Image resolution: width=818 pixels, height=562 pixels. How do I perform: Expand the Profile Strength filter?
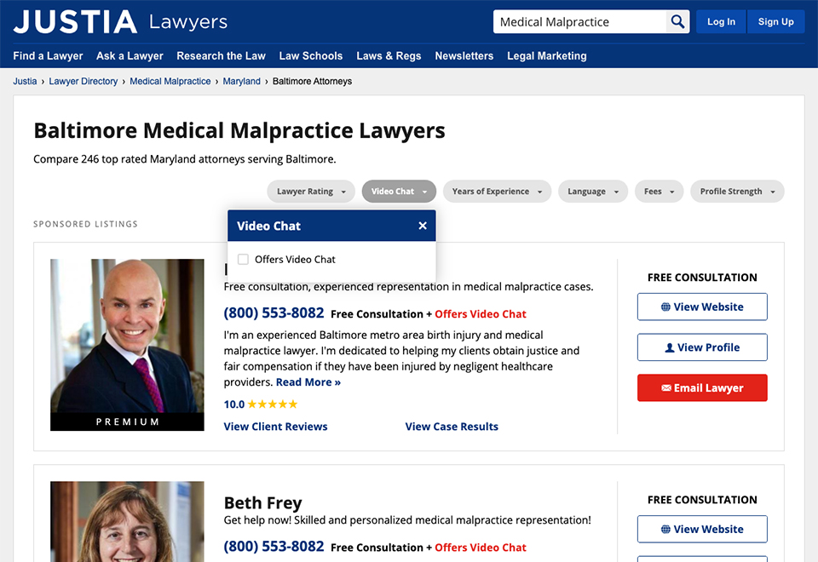coord(737,192)
